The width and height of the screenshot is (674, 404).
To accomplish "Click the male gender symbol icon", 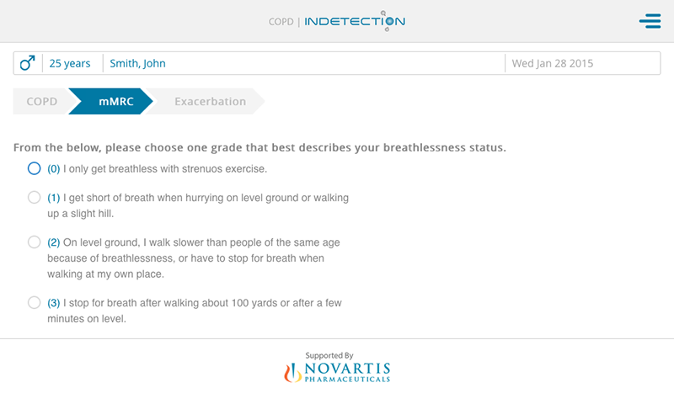I will (28, 63).
